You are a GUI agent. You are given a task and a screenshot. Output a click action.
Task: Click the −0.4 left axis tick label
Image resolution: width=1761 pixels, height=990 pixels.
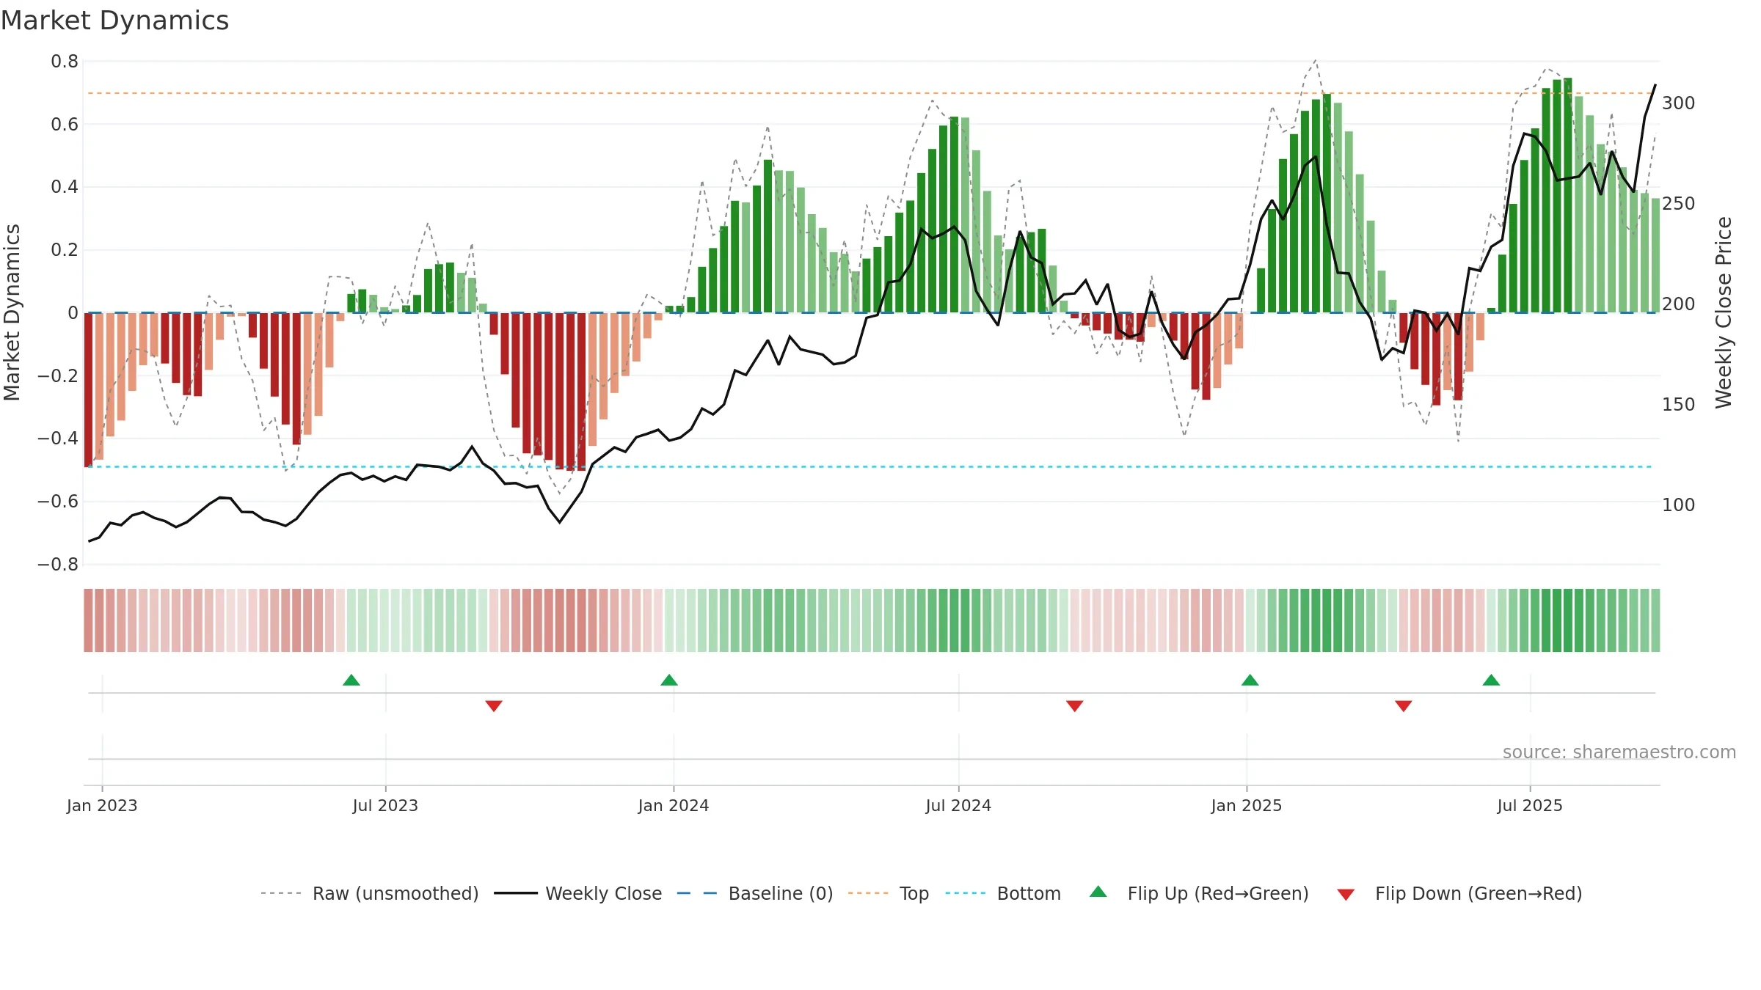pos(58,439)
